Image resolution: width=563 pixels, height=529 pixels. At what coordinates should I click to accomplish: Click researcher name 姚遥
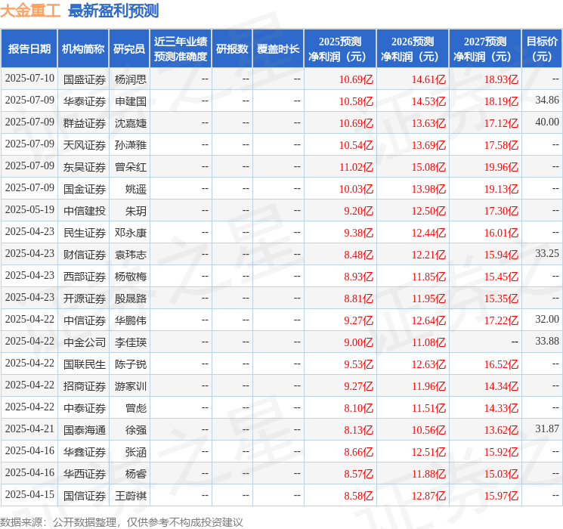136,189
